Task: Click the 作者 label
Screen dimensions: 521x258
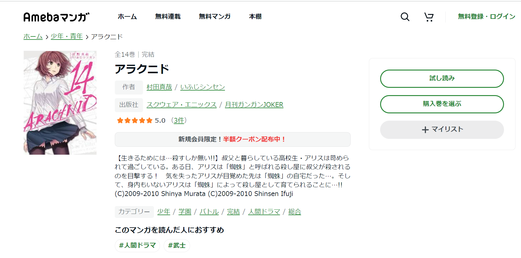Action: pyautogui.click(x=129, y=87)
